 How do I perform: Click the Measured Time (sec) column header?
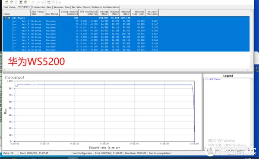click(138, 12)
